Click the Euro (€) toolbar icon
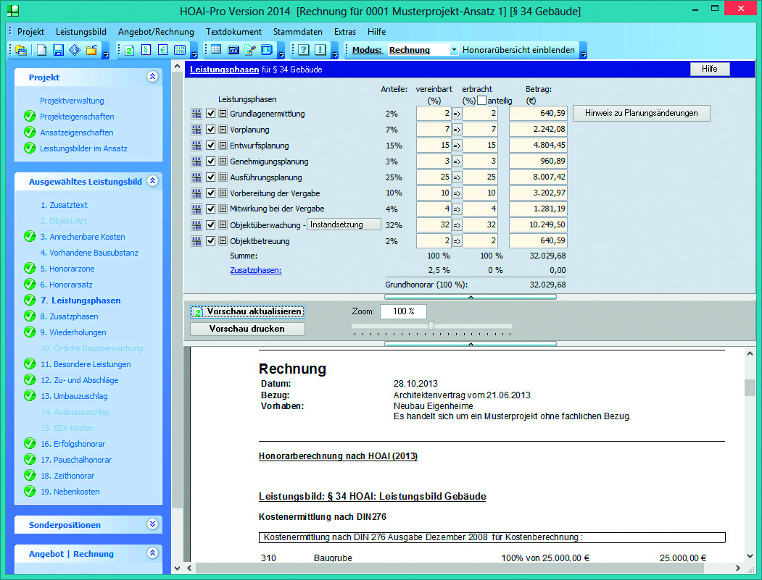Screen dimensions: 762x580 pos(163,49)
